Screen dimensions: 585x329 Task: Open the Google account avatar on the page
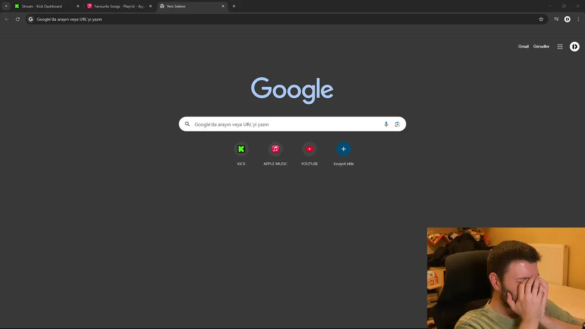tap(574, 47)
